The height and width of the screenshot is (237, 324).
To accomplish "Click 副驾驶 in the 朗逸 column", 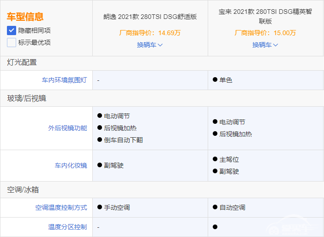I will point(114,165).
